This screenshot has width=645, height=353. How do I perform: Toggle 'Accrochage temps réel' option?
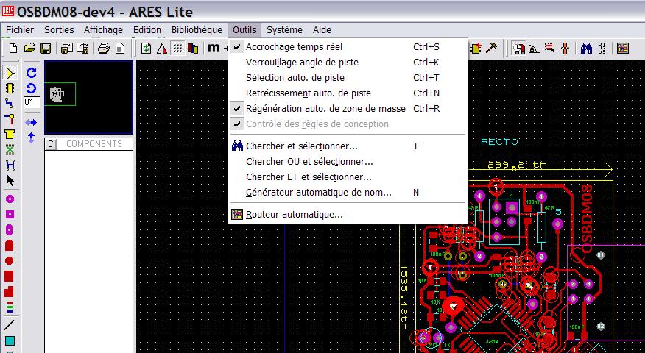click(294, 46)
